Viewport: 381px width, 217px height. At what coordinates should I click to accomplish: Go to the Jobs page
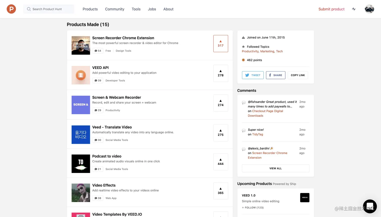tap(152, 9)
